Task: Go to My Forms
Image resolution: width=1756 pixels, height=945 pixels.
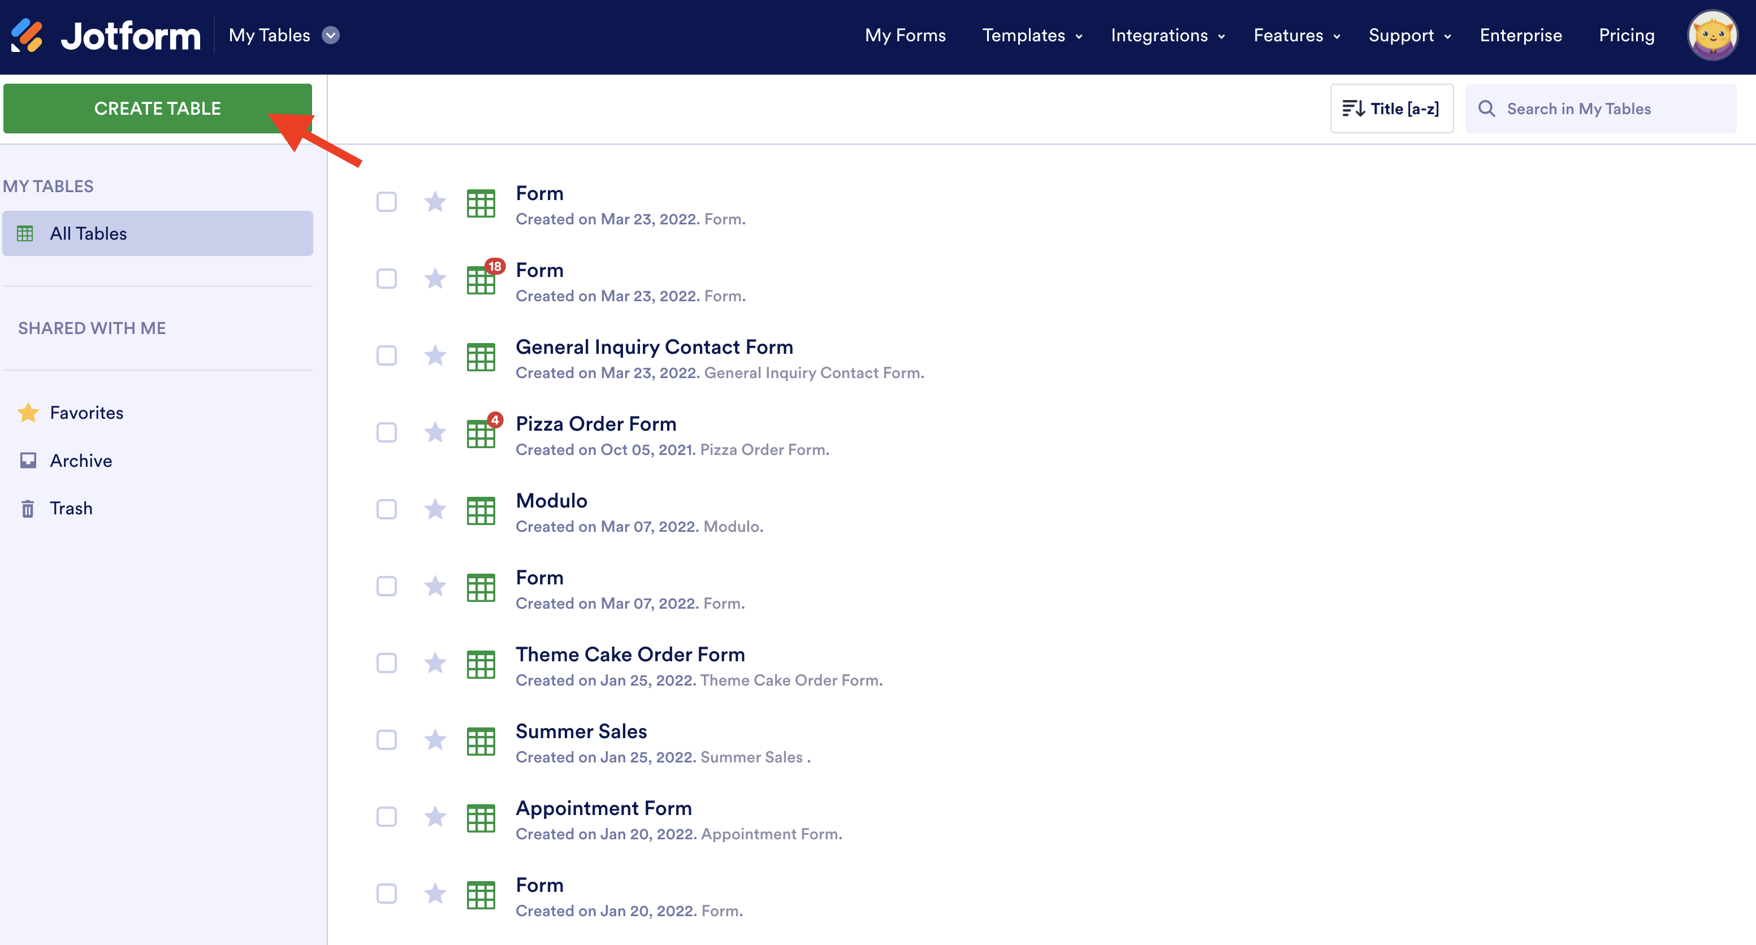Action: pos(905,36)
